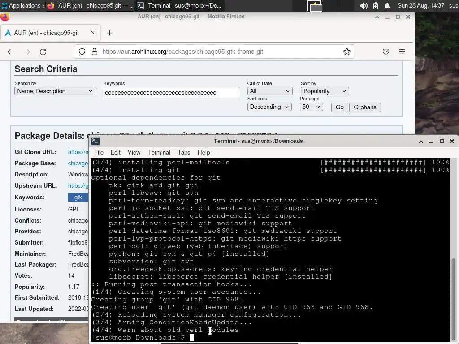Switch to Terminal window in taskbar
The image size is (459, 344).
[179, 5]
